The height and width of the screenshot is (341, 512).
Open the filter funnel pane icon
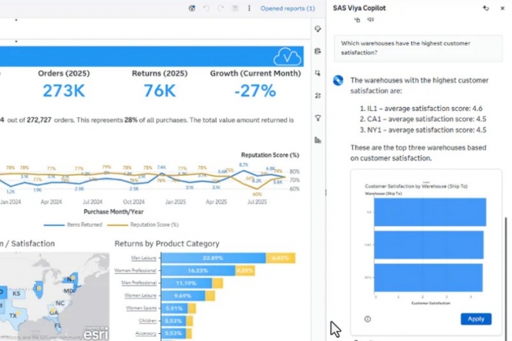(317, 118)
